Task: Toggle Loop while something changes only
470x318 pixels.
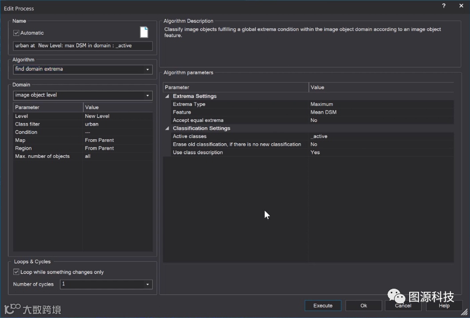Action: pos(16,272)
